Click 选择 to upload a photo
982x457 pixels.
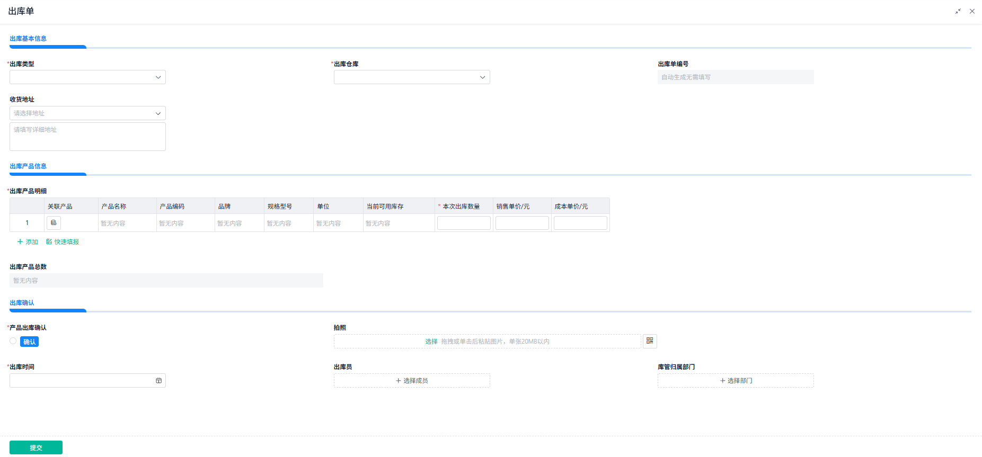431,342
